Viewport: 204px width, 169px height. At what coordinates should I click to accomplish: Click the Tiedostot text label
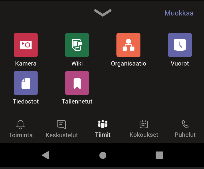(x=26, y=102)
